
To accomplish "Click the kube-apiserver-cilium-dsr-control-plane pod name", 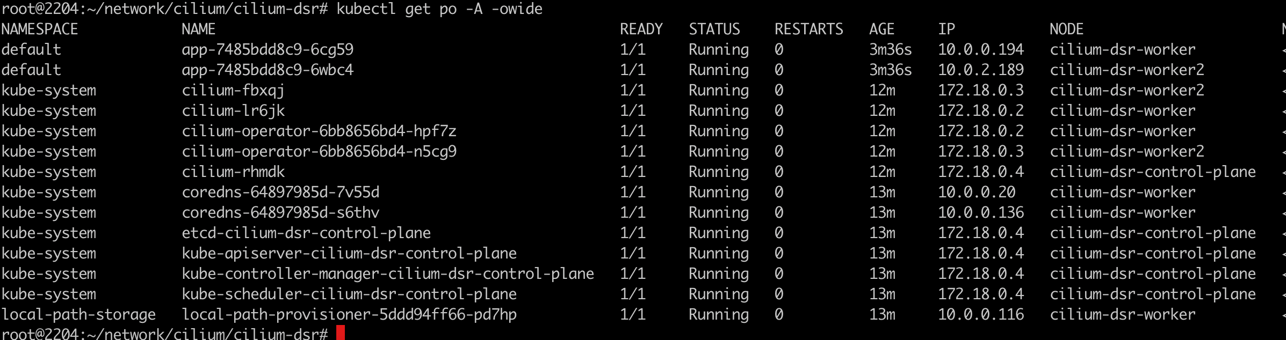I will coord(349,253).
